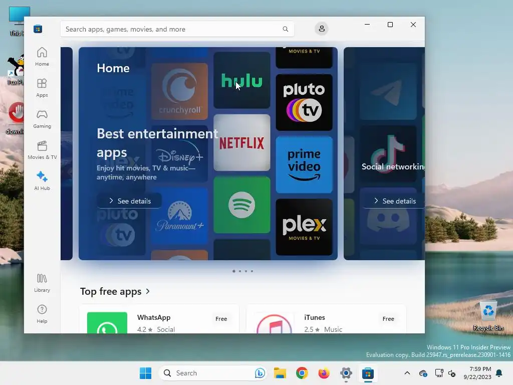This screenshot has width=513, height=385.
Task: Click the Prime Video tile
Action: click(304, 164)
